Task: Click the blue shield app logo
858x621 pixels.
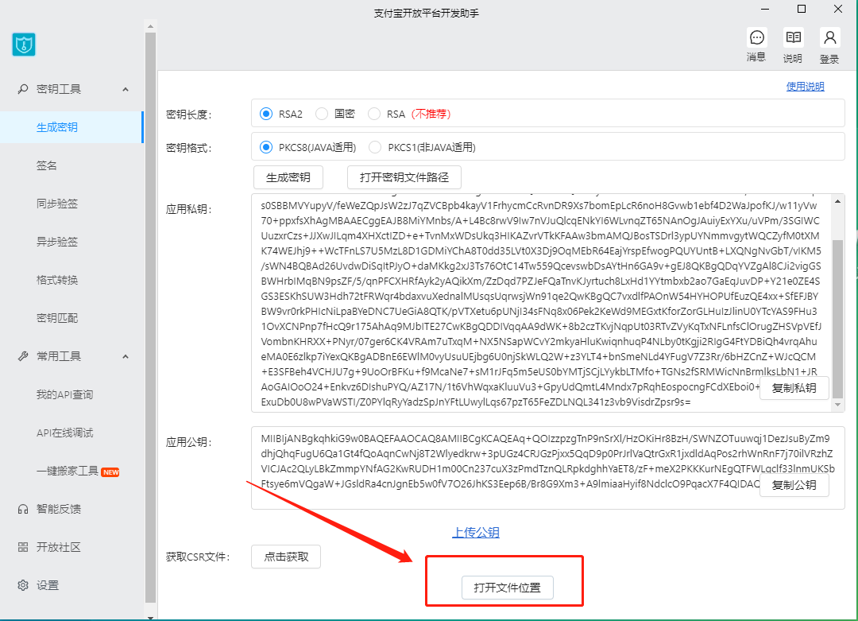Action: coord(24,44)
